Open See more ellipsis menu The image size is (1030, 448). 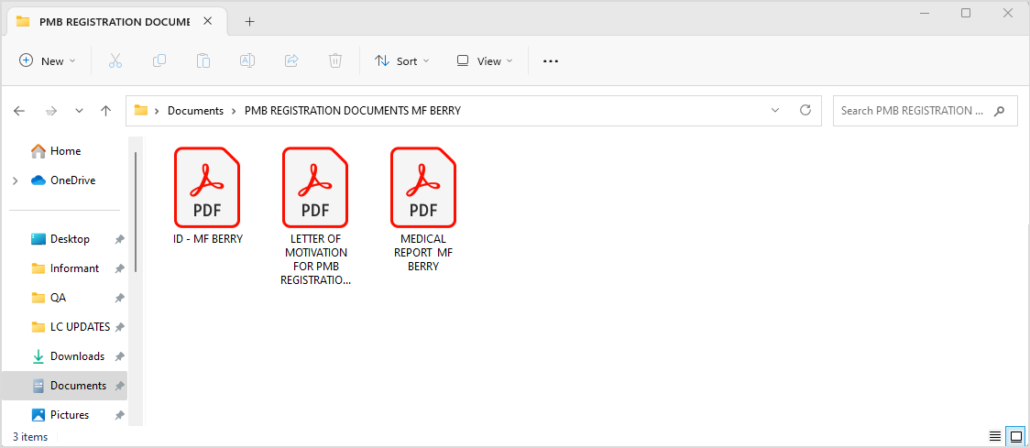point(551,61)
